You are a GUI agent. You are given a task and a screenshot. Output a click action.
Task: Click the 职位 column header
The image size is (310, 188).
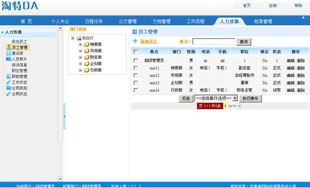245,52
